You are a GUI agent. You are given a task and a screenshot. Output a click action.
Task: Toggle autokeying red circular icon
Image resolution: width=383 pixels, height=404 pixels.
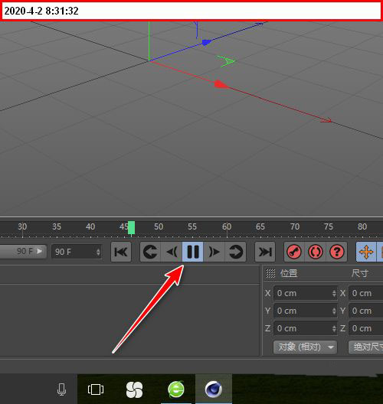point(316,252)
